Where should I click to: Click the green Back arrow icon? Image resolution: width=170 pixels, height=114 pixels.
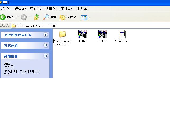3,17
